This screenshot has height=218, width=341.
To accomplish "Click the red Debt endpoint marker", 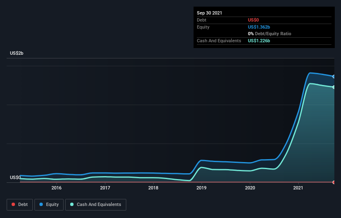I will tap(334, 182).
